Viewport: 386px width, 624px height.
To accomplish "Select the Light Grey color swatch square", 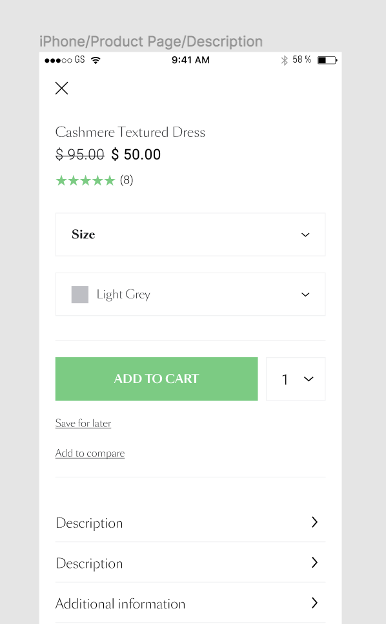I will [80, 294].
